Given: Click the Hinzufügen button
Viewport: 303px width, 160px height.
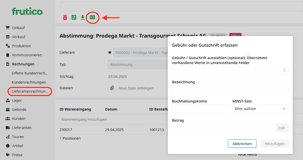Looking at the screenshot, I should point(274,144).
